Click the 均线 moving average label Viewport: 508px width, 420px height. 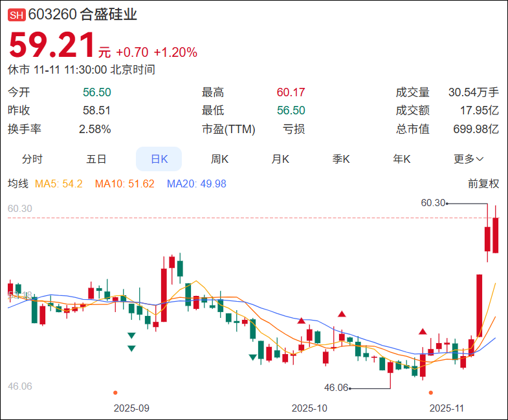[x=18, y=184]
